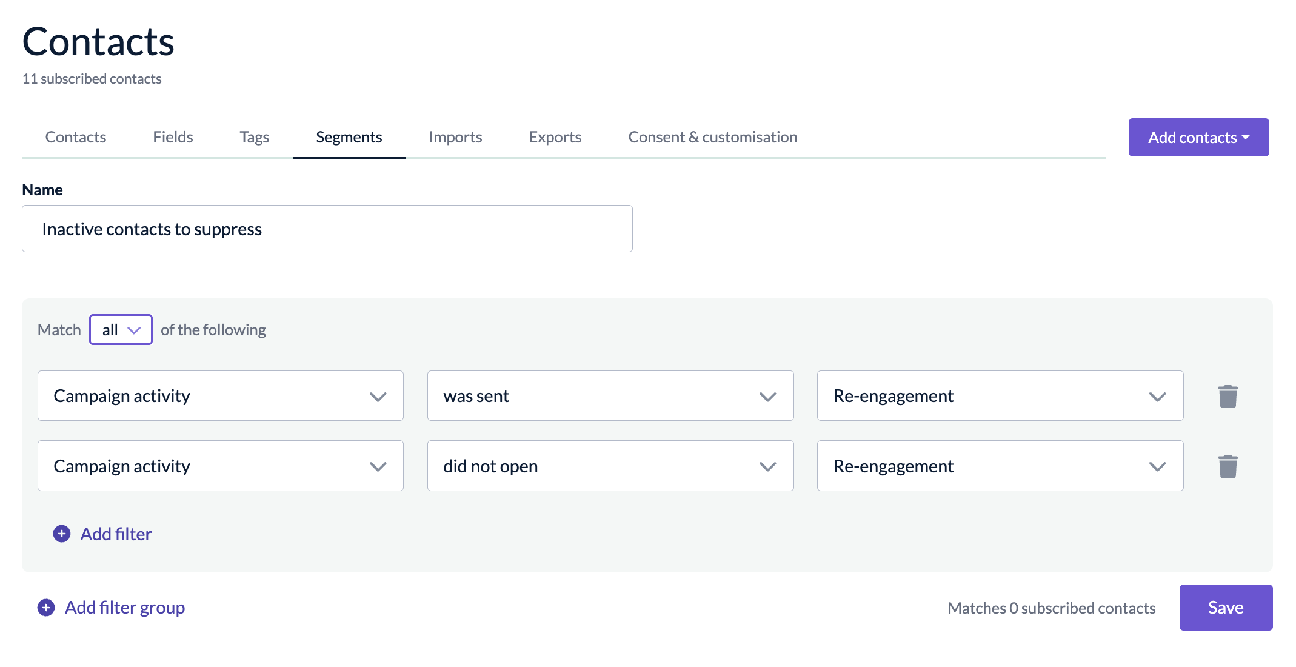The width and height of the screenshot is (1296, 667).
Task: Select the Segments tab
Action: point(349,137)
